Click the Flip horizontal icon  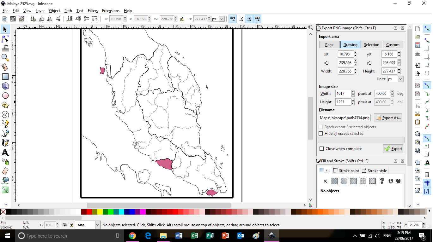(x=49, y=19)
